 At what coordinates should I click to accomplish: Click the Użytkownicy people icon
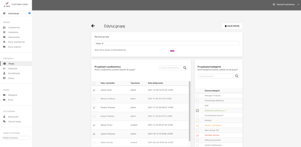[x=4, y=27]
